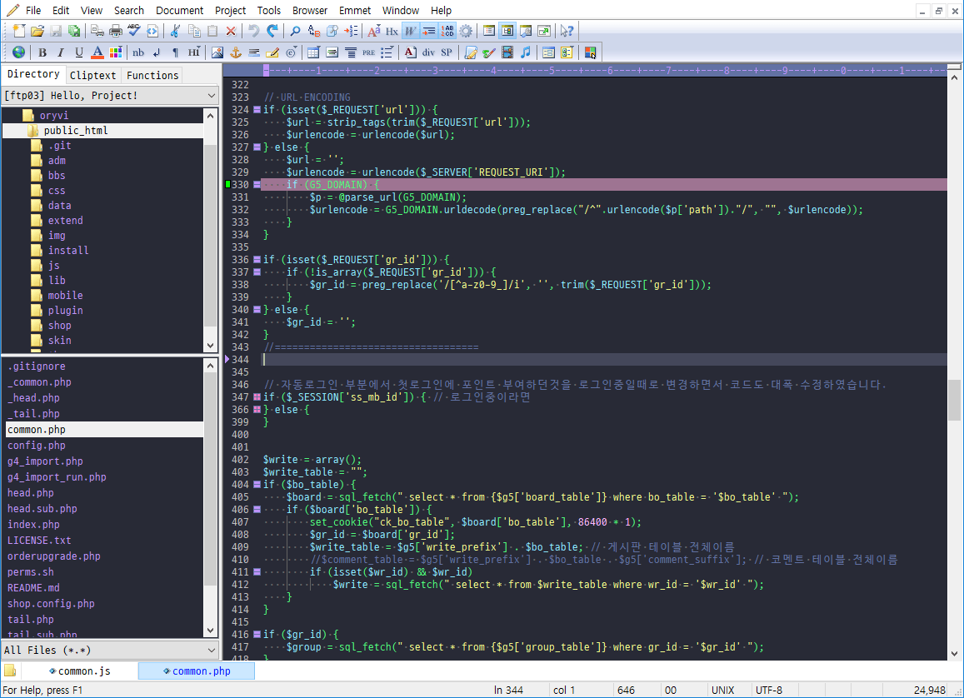Insert an anchor using the anchor icon
Viewport: 964px width, 698px height.
236,52
